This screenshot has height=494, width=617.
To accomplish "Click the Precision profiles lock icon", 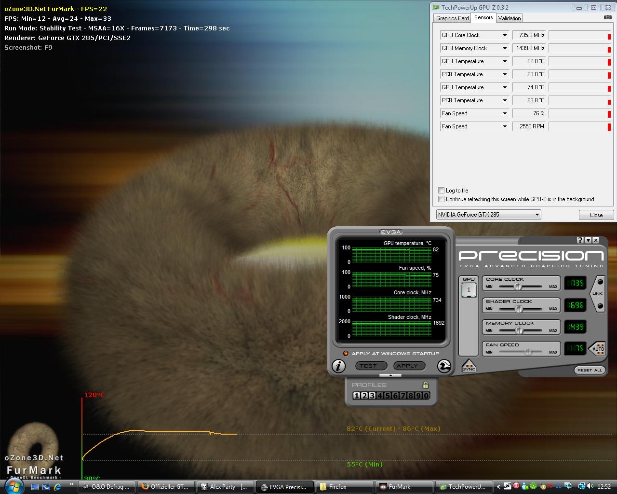I will [x=425, y=385].
